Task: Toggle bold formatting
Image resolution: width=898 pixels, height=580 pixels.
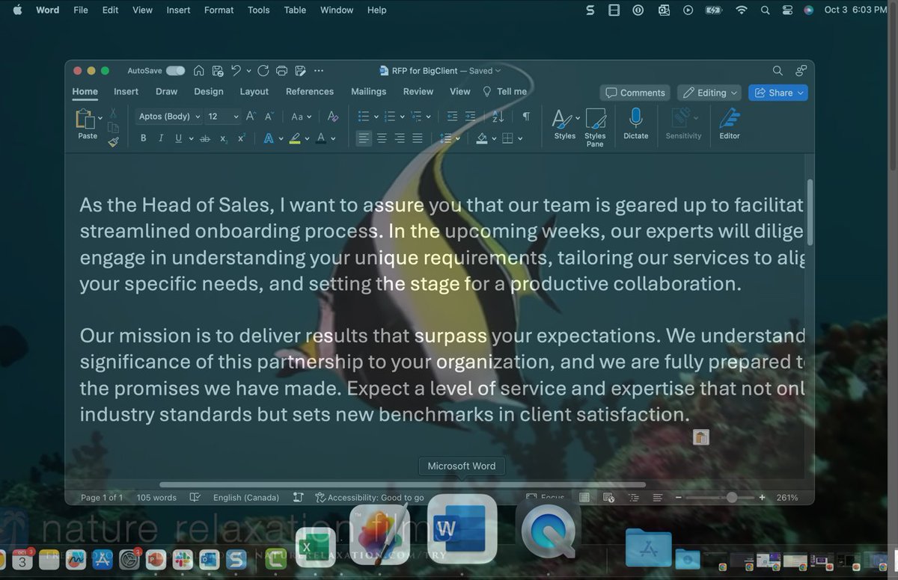Action: (x=144, y=138)
